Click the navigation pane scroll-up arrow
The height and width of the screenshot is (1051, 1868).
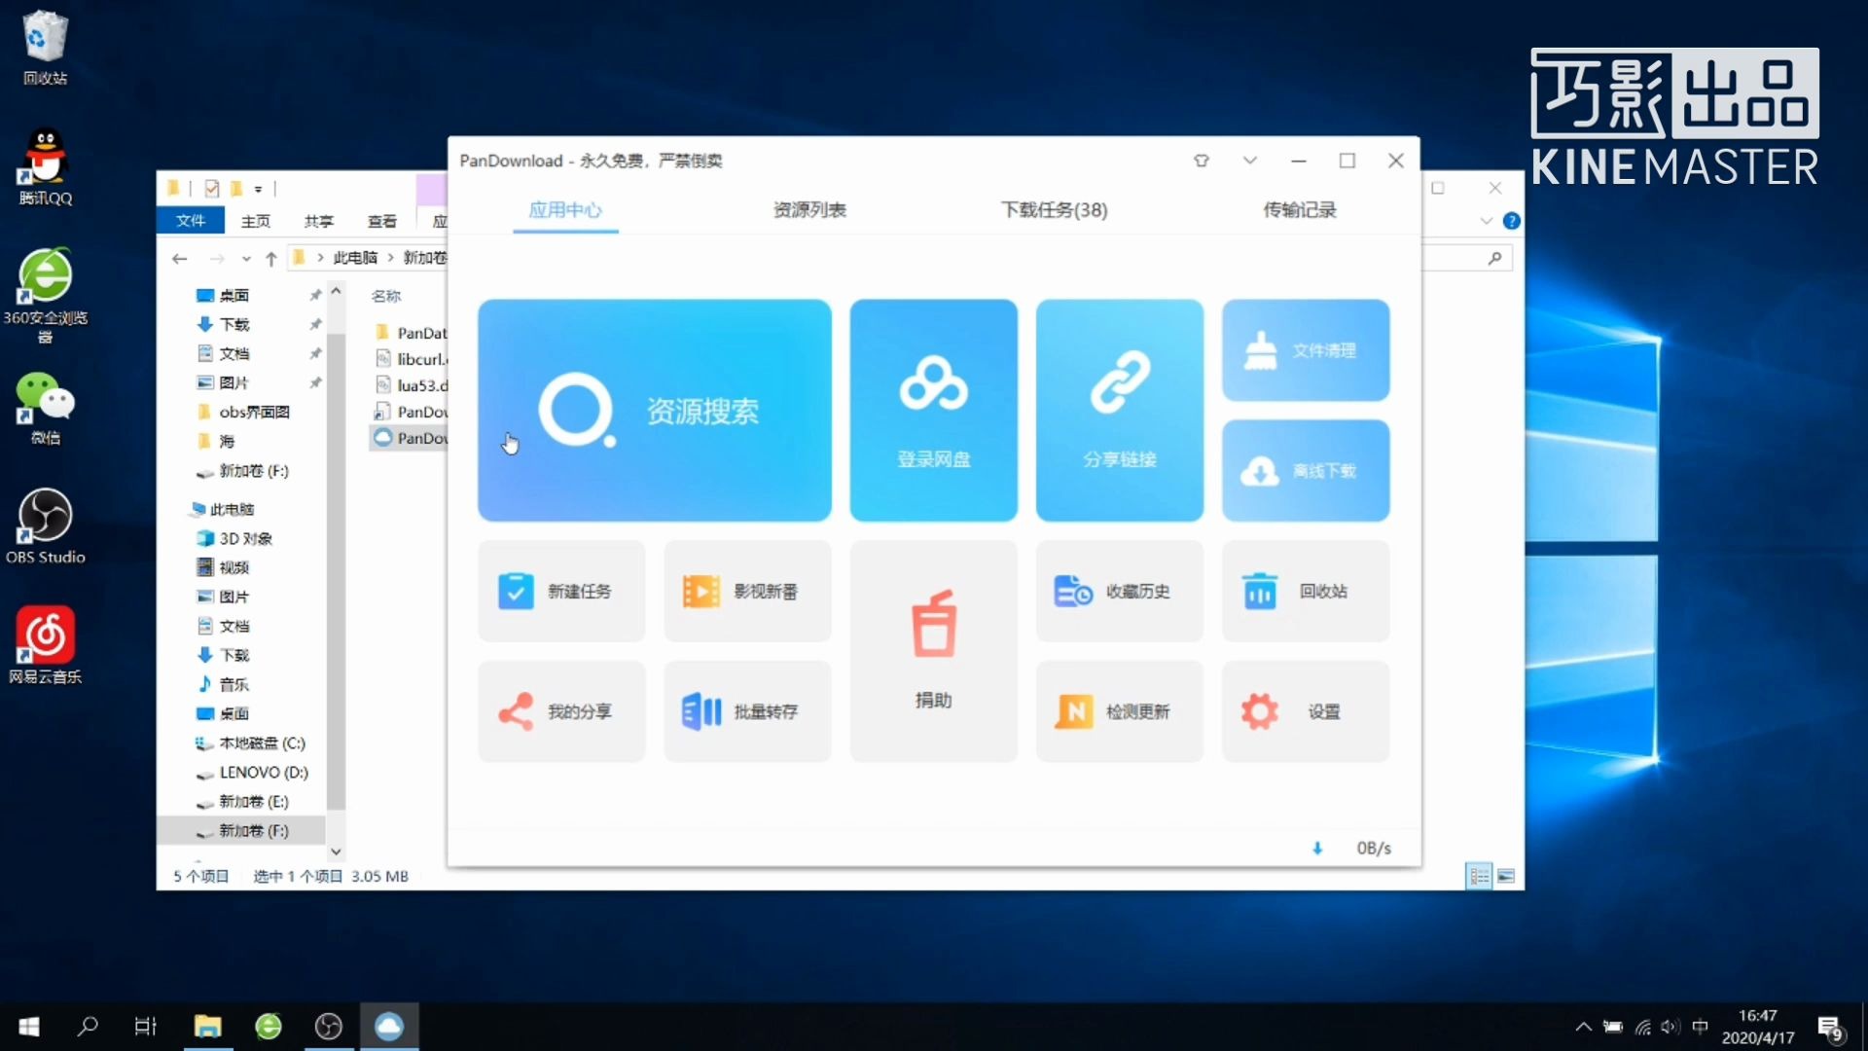(336, 291)
